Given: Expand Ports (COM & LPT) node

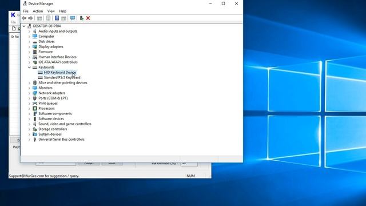Looking at the screenshot, I should point(29,98).
